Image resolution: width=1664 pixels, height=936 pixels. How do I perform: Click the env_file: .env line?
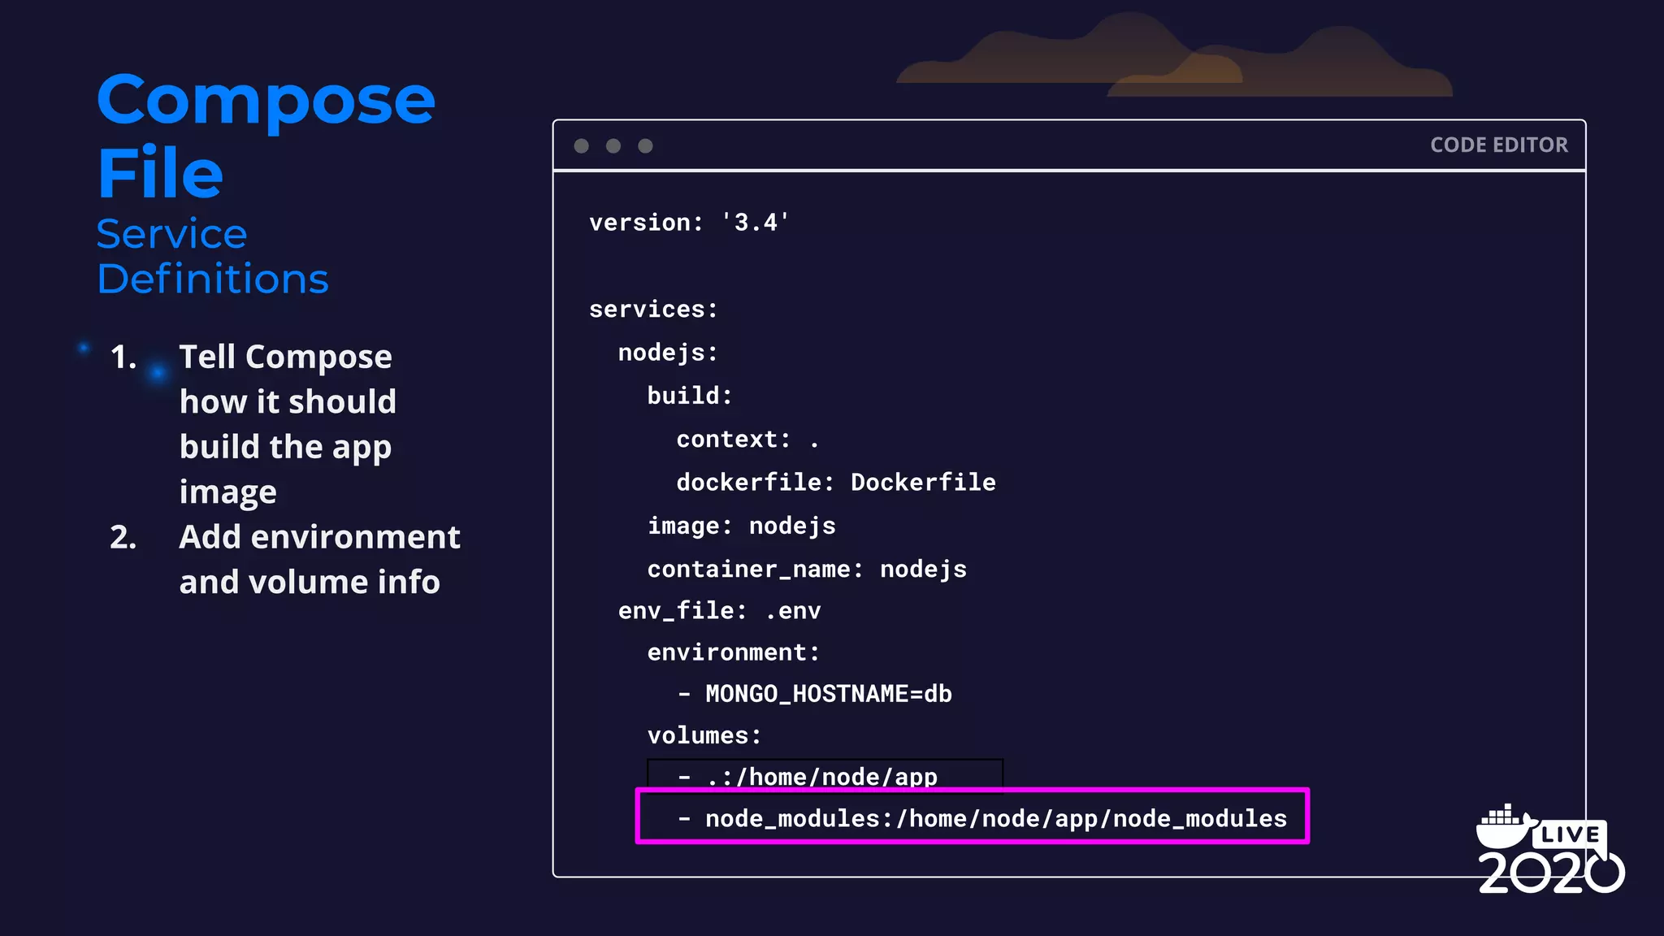[x=719, y=611]
